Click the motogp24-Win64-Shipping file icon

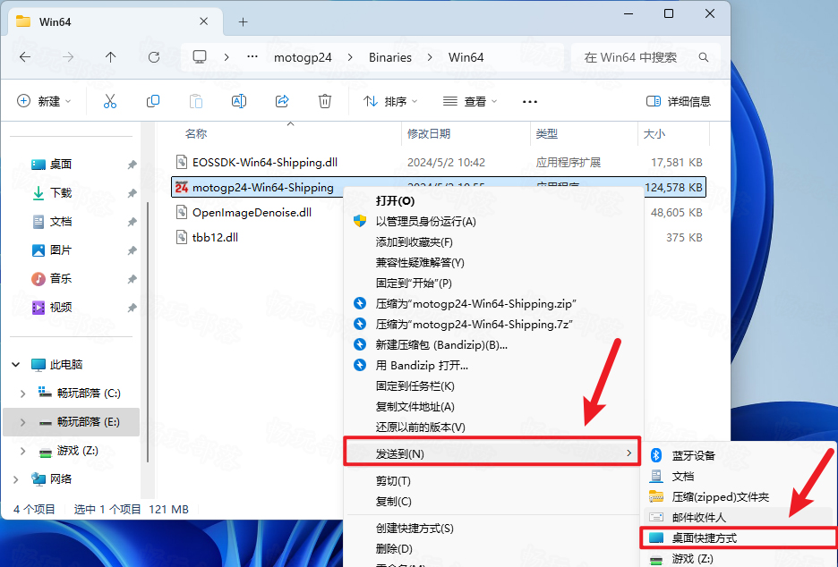(182, 188)
